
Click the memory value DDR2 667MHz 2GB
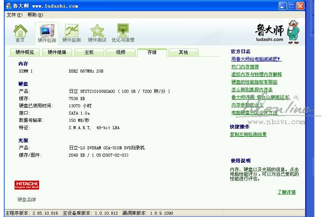[x=86, y=71]
